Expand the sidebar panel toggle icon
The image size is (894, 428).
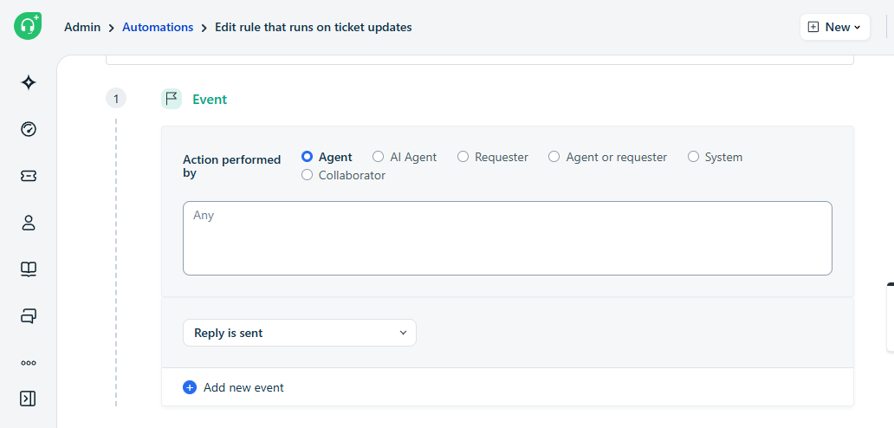click(x=28, y=399)
